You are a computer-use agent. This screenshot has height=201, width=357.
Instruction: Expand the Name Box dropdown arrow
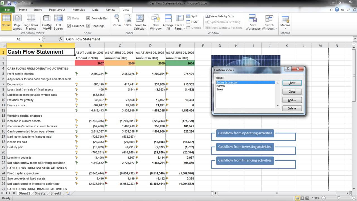click(39, 39)
